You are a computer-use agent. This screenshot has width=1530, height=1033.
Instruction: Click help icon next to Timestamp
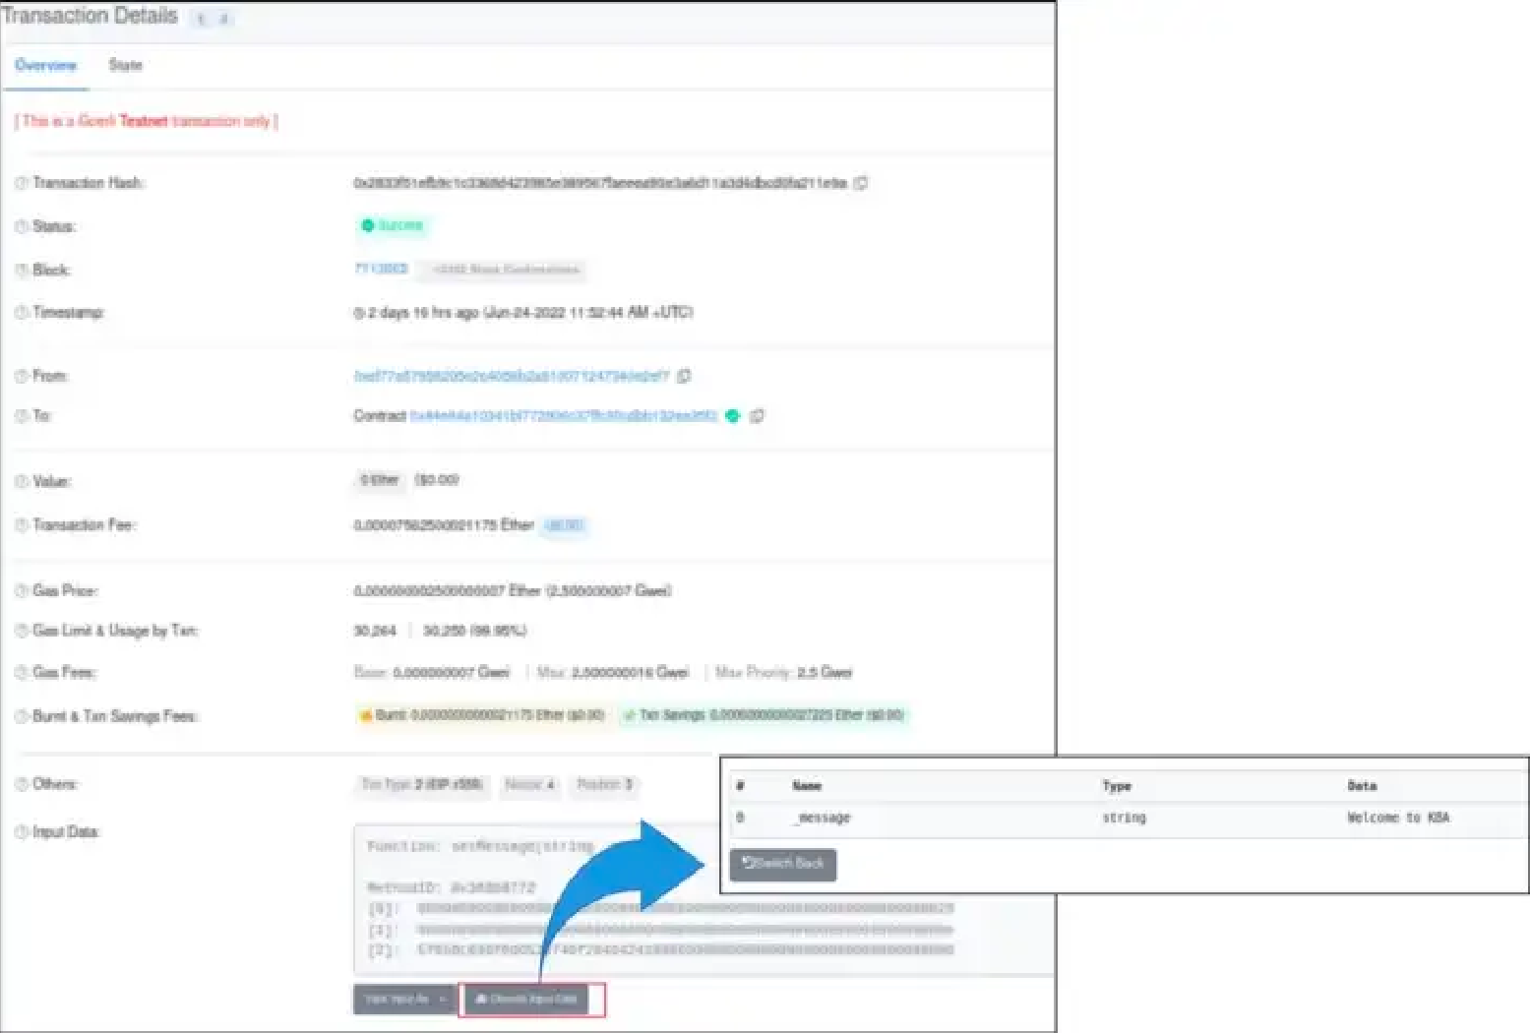pos(21,313)
